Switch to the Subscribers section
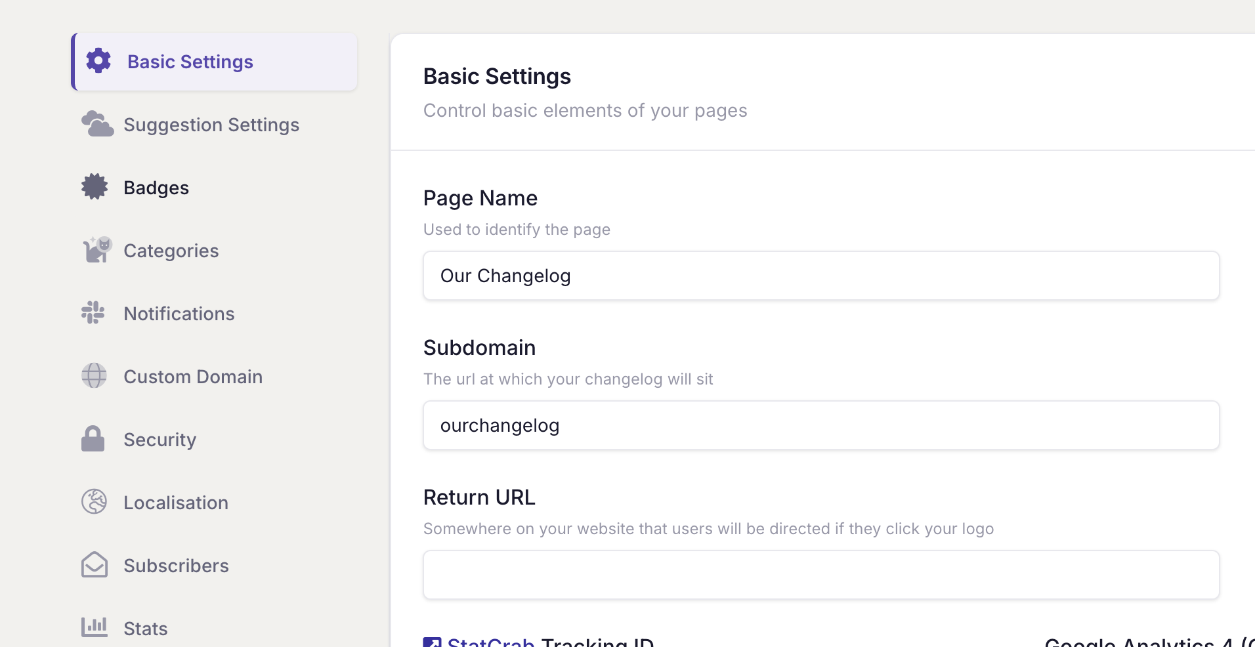The height and width of the screenshot is (647, 1255). [x=176, y=565]
